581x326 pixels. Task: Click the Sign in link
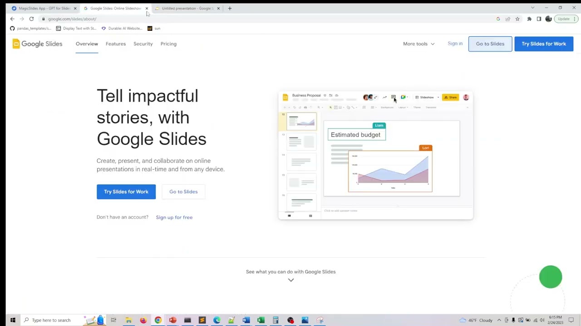(455, 43)
